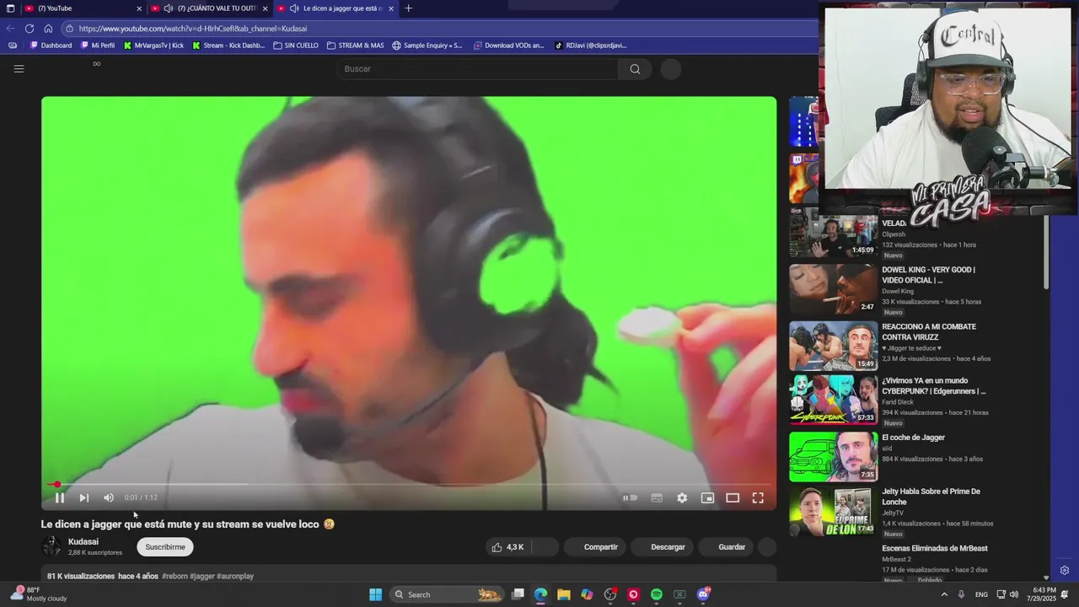Screen dimensions: 1079x607
Task: Reload the current page
Action: [x=30, y=29]
